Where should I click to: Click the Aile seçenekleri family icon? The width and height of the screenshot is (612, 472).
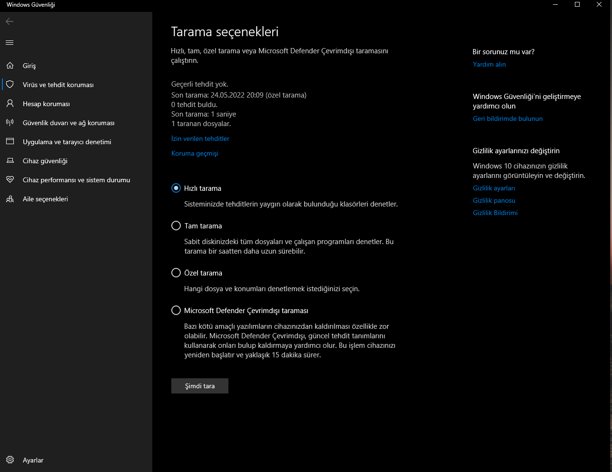(x=10, y=199)
